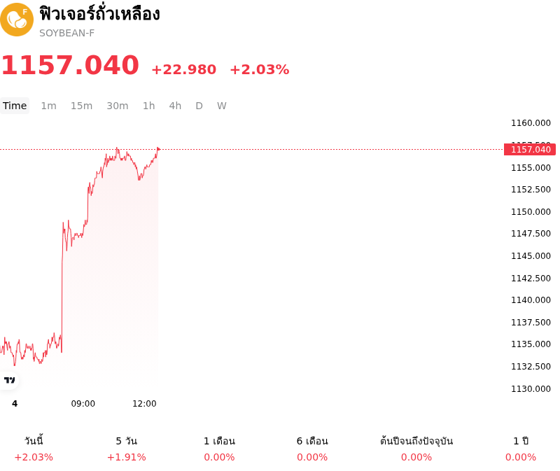The height and width of the screenshot is (471, 560).
Task: Click the วันนี้ +2.03% performance range
Action: [34, 449]
